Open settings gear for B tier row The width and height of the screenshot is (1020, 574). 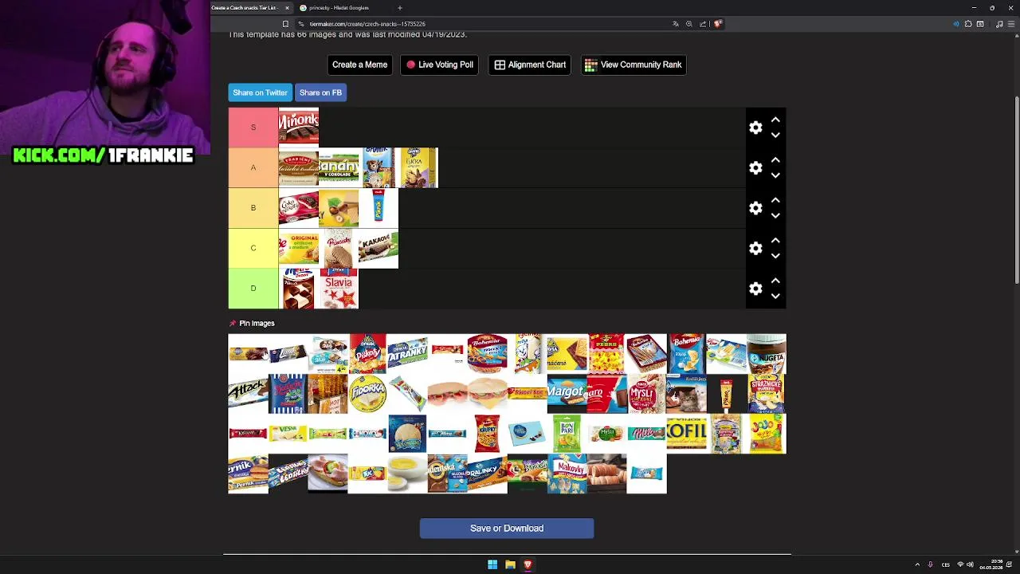click(755, 208)
